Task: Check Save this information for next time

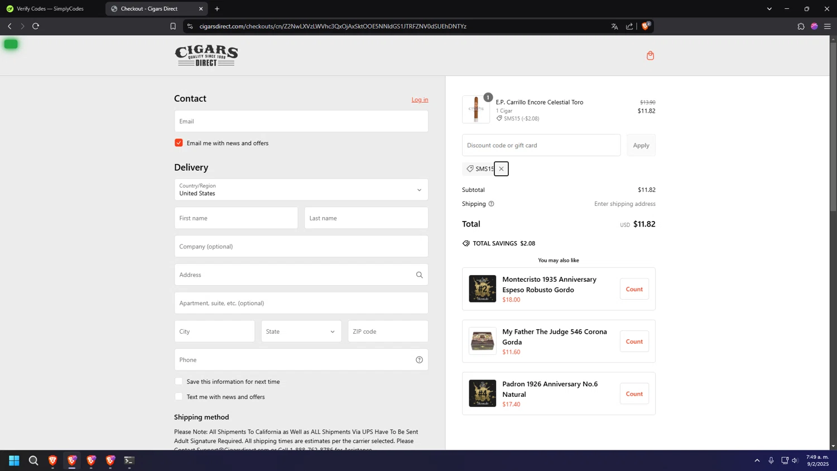Action: [179, 381]
